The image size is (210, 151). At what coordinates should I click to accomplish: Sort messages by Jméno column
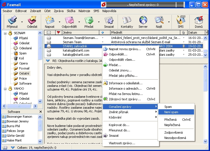80,32
